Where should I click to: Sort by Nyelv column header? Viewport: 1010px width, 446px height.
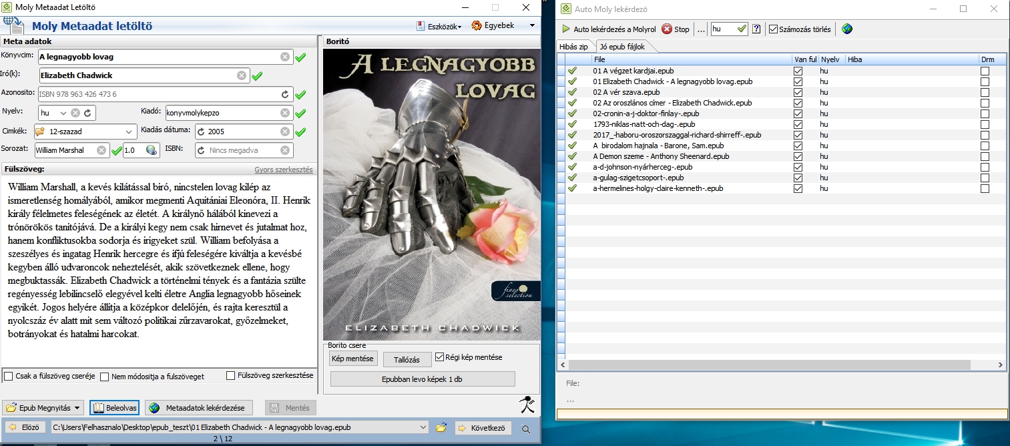[831, 59]
